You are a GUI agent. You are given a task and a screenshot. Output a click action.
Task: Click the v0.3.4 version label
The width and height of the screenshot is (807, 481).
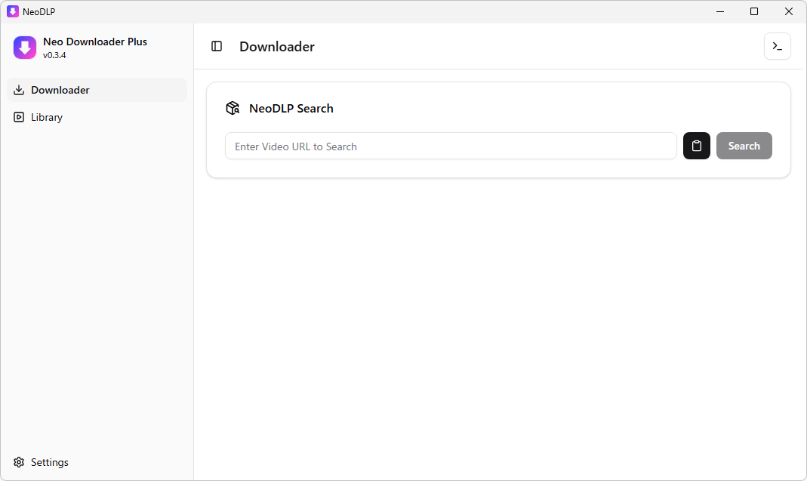pos(54,55)
